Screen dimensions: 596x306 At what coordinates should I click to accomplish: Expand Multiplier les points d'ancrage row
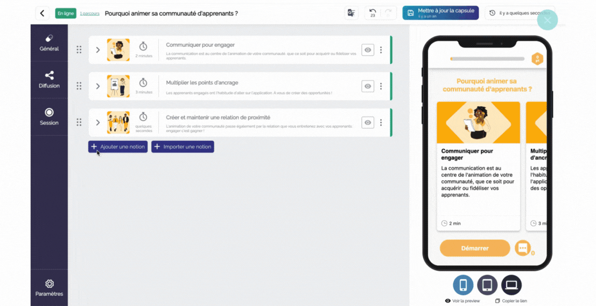click(98, 86)
